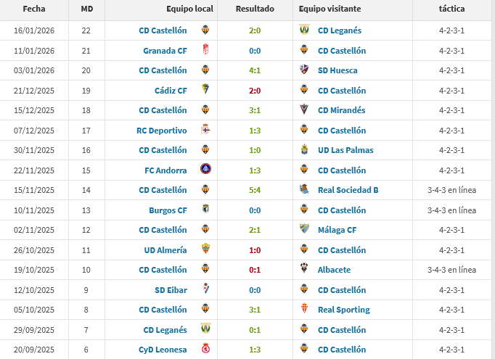This screenshot has height=359, width=495.
Task: Click the RC Deportivo crest icon
Action: tap(205, 131)
